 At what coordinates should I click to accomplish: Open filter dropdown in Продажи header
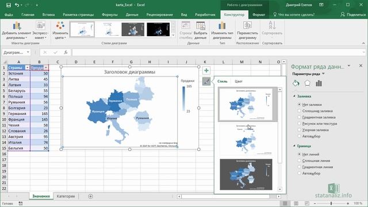[x=46, y=68]
